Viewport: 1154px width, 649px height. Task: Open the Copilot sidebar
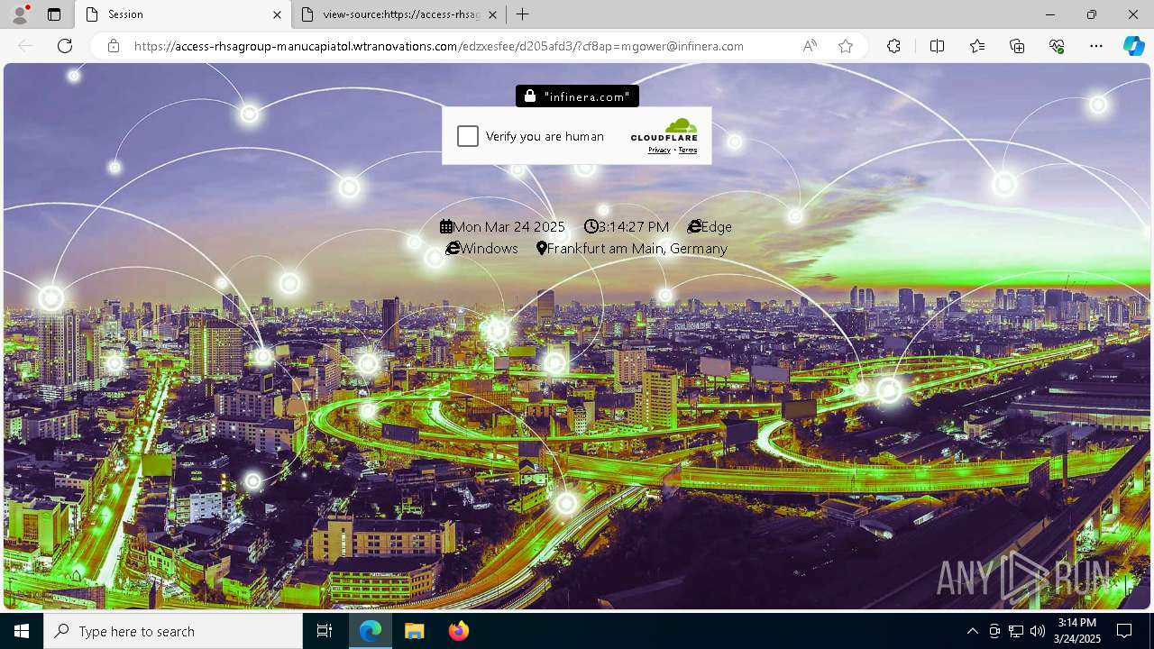[1134, 46]
